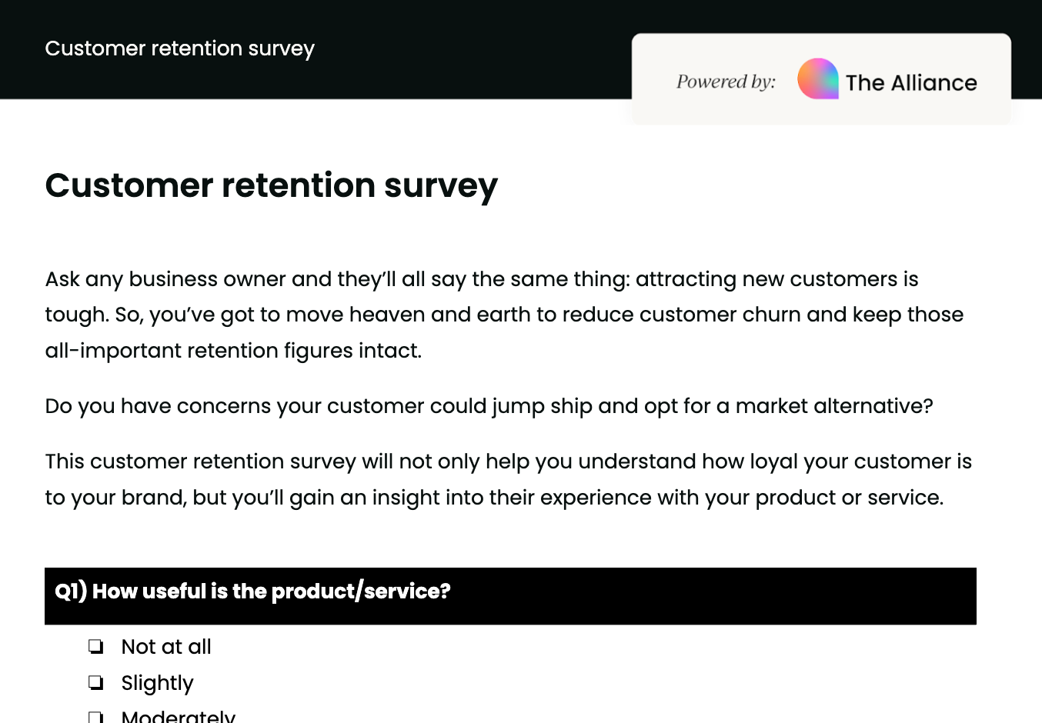The height and width of the screenshot is (723, 1042).
Task: Click the words "product or service." in the intro
Action: 849,498
